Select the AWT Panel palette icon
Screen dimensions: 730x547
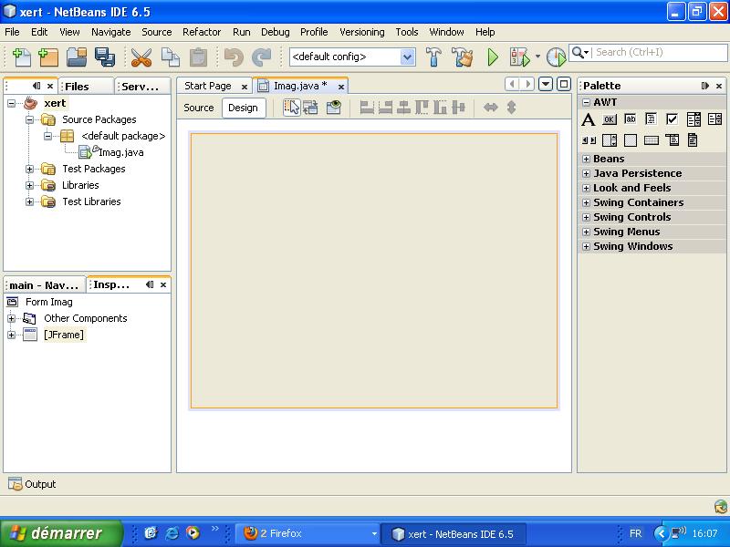pyautogui.click(x=630, y=140)
